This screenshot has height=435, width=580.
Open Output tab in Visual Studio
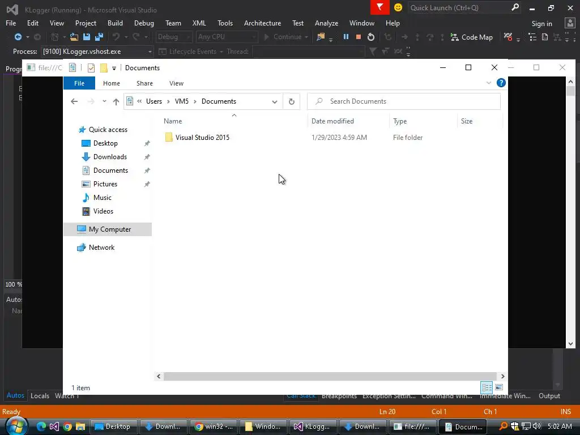click(549, 396)
